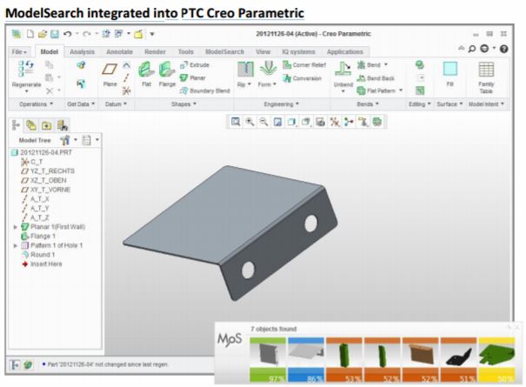Viewport: 526px width, 387px height.
Task: Zoom in using the graphics toolbar
Action: [250, 122]
